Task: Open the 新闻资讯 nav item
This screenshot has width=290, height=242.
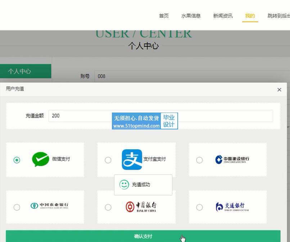Action: click(x=223, y=16)
